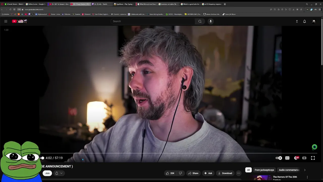This screenshot has width=323, height=182.
Task: Open the Articles bookmark folder
Action: click(x=6, y=14)
